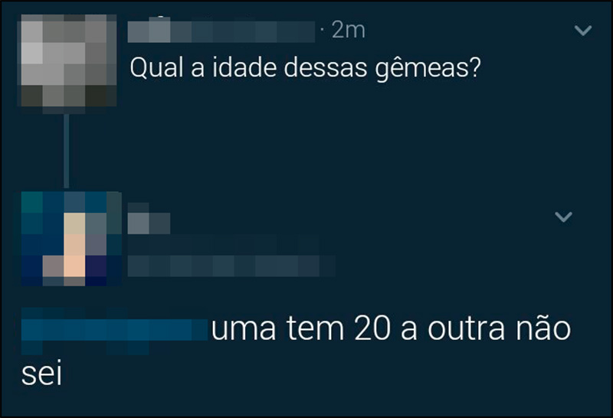Screen dimensions: 613x418
Task: Open the options chevron beside the 2m timestamp
Action: point(583,30)
